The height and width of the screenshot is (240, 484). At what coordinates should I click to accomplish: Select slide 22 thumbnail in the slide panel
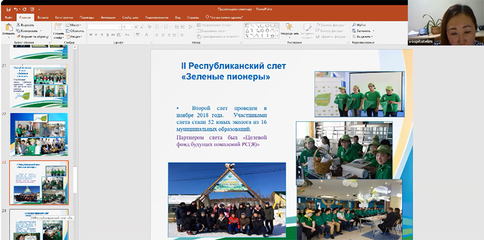[x=39, y=134]
